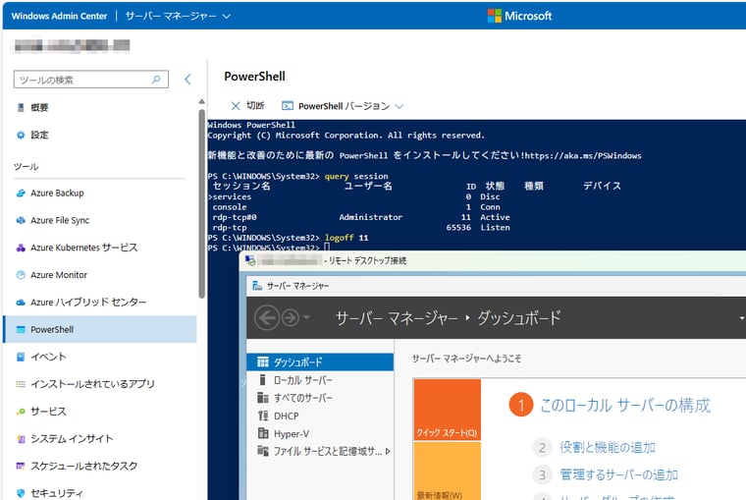Click the back arrow in Server Manager window
This screenshot has width=746, height=500.
[x=267, y=317]
